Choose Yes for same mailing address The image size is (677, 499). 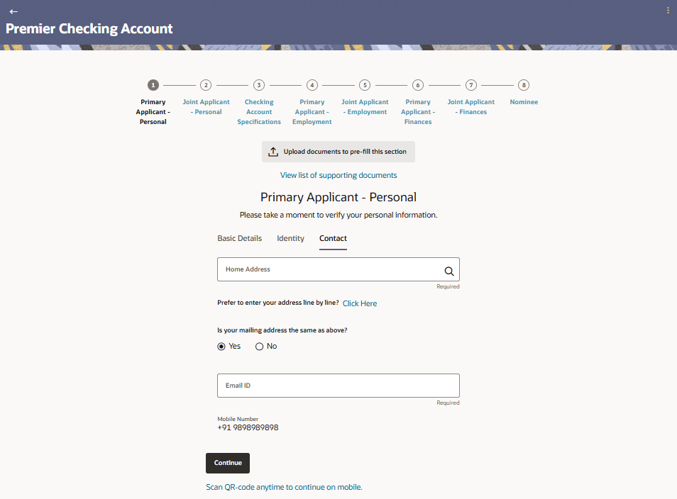pyautogui.click(x=221, y=347)
